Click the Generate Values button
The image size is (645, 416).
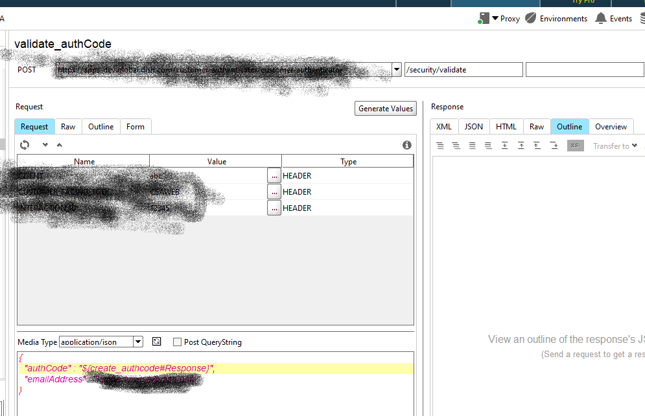coord(386,109)
